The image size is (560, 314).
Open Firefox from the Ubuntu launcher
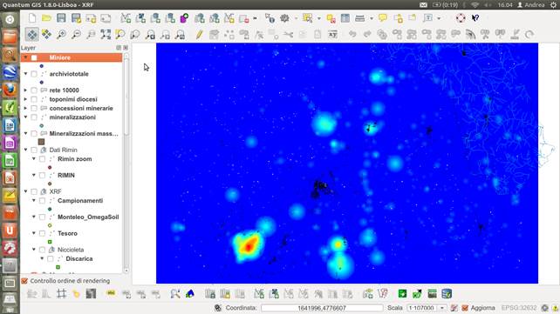(10, 90)
